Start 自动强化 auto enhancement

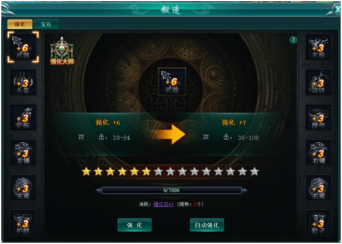point(207,225)
